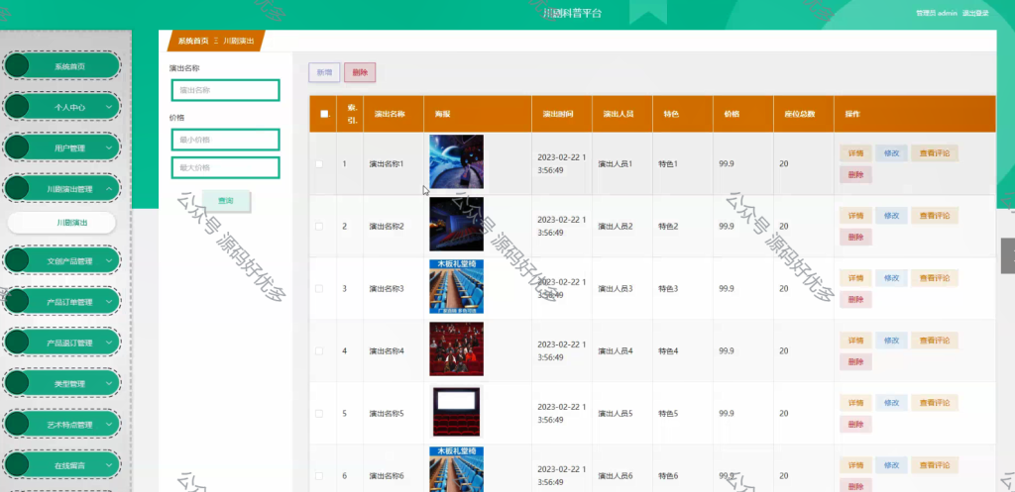The height and width of the screenshot is (492, 1015).
Task: Click the circle icon beside 用户管理
Action: click(17, 148)
